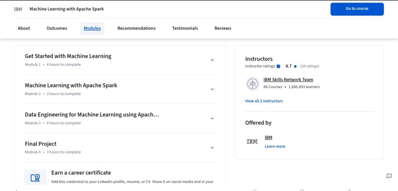Screen dimensions: 398x191
Task: Click the IBM logo under Offered by
Action: [x=252, y=142]
